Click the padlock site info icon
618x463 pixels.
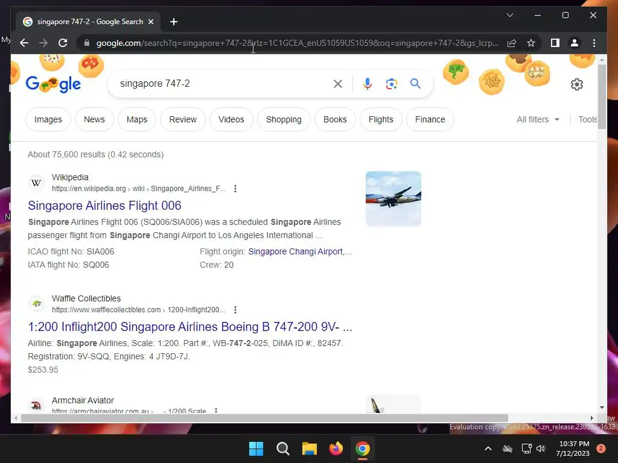pos(87,43)
